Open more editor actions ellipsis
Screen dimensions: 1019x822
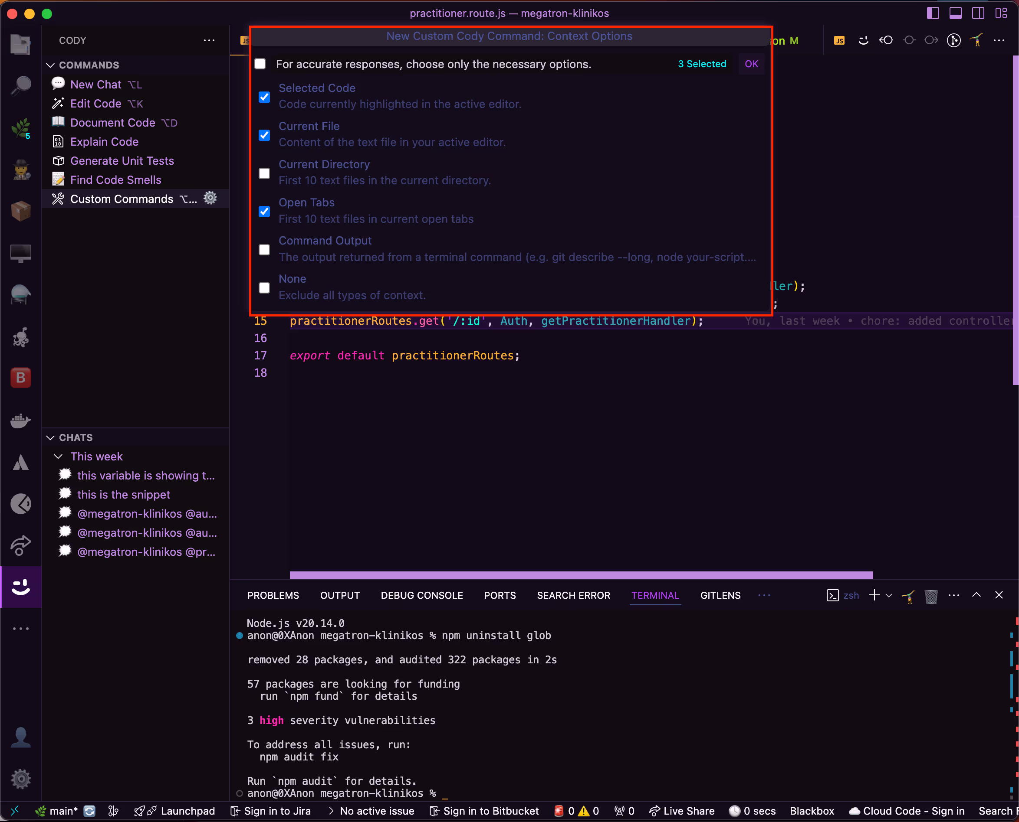(999, 40)
